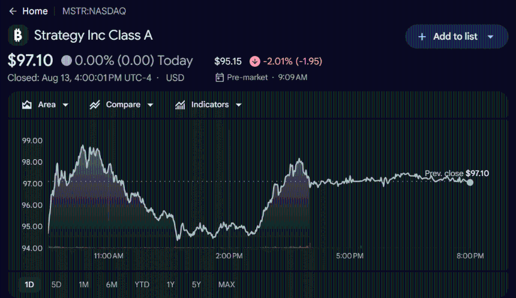Click the Bitcoin logo of Strategy Inc
The width and height of the screenshot is (516, 298).
[18, 35]
